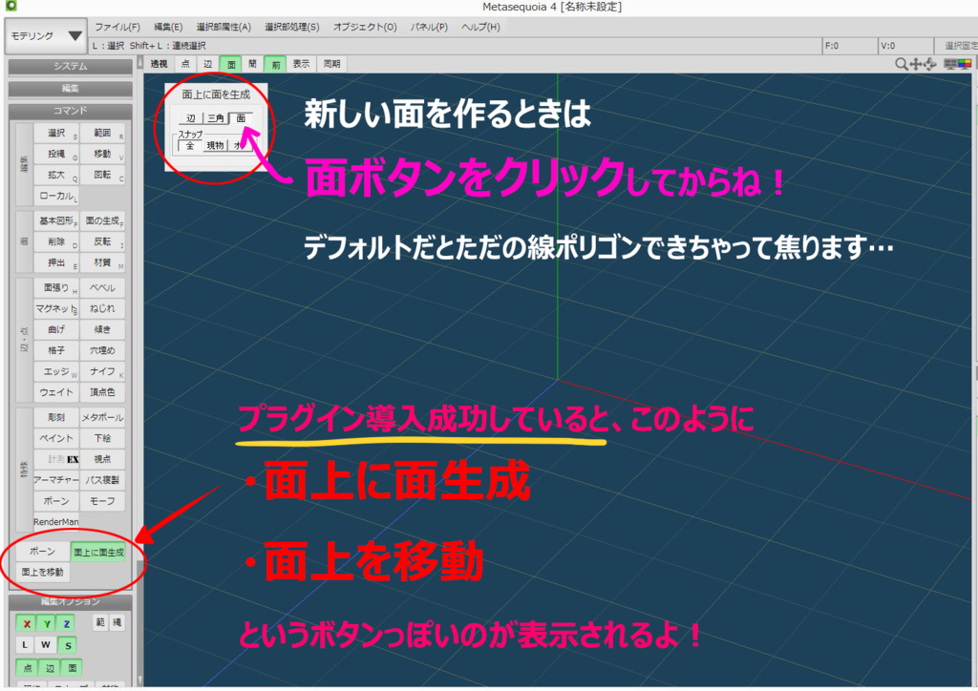Toggle the Z axis edit option

pyautogui.click(x=66, y=623)
